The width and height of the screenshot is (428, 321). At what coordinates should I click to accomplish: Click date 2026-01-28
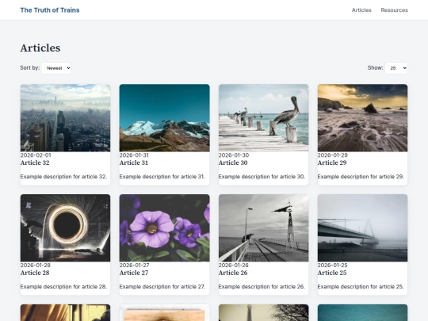click(x=36, y=265)
